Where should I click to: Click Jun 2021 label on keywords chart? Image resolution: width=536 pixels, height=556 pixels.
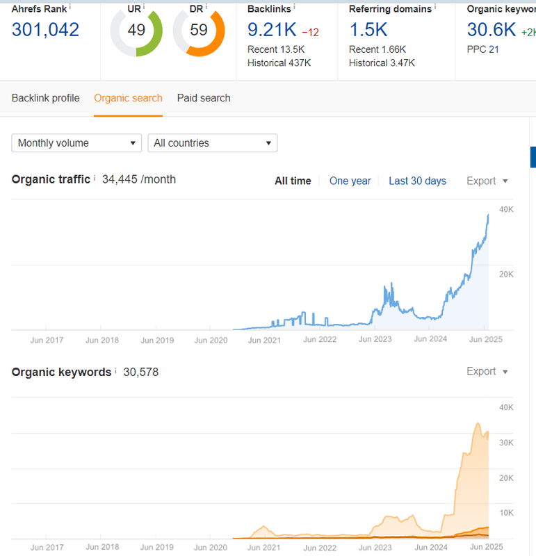[263, 548]
